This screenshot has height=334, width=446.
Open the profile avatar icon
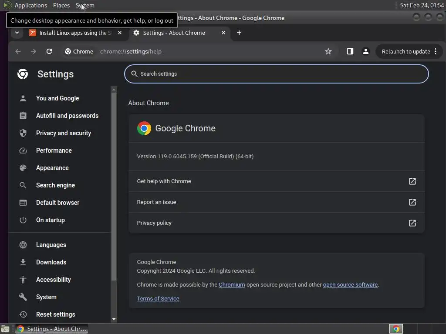click(x=366, y=51)
